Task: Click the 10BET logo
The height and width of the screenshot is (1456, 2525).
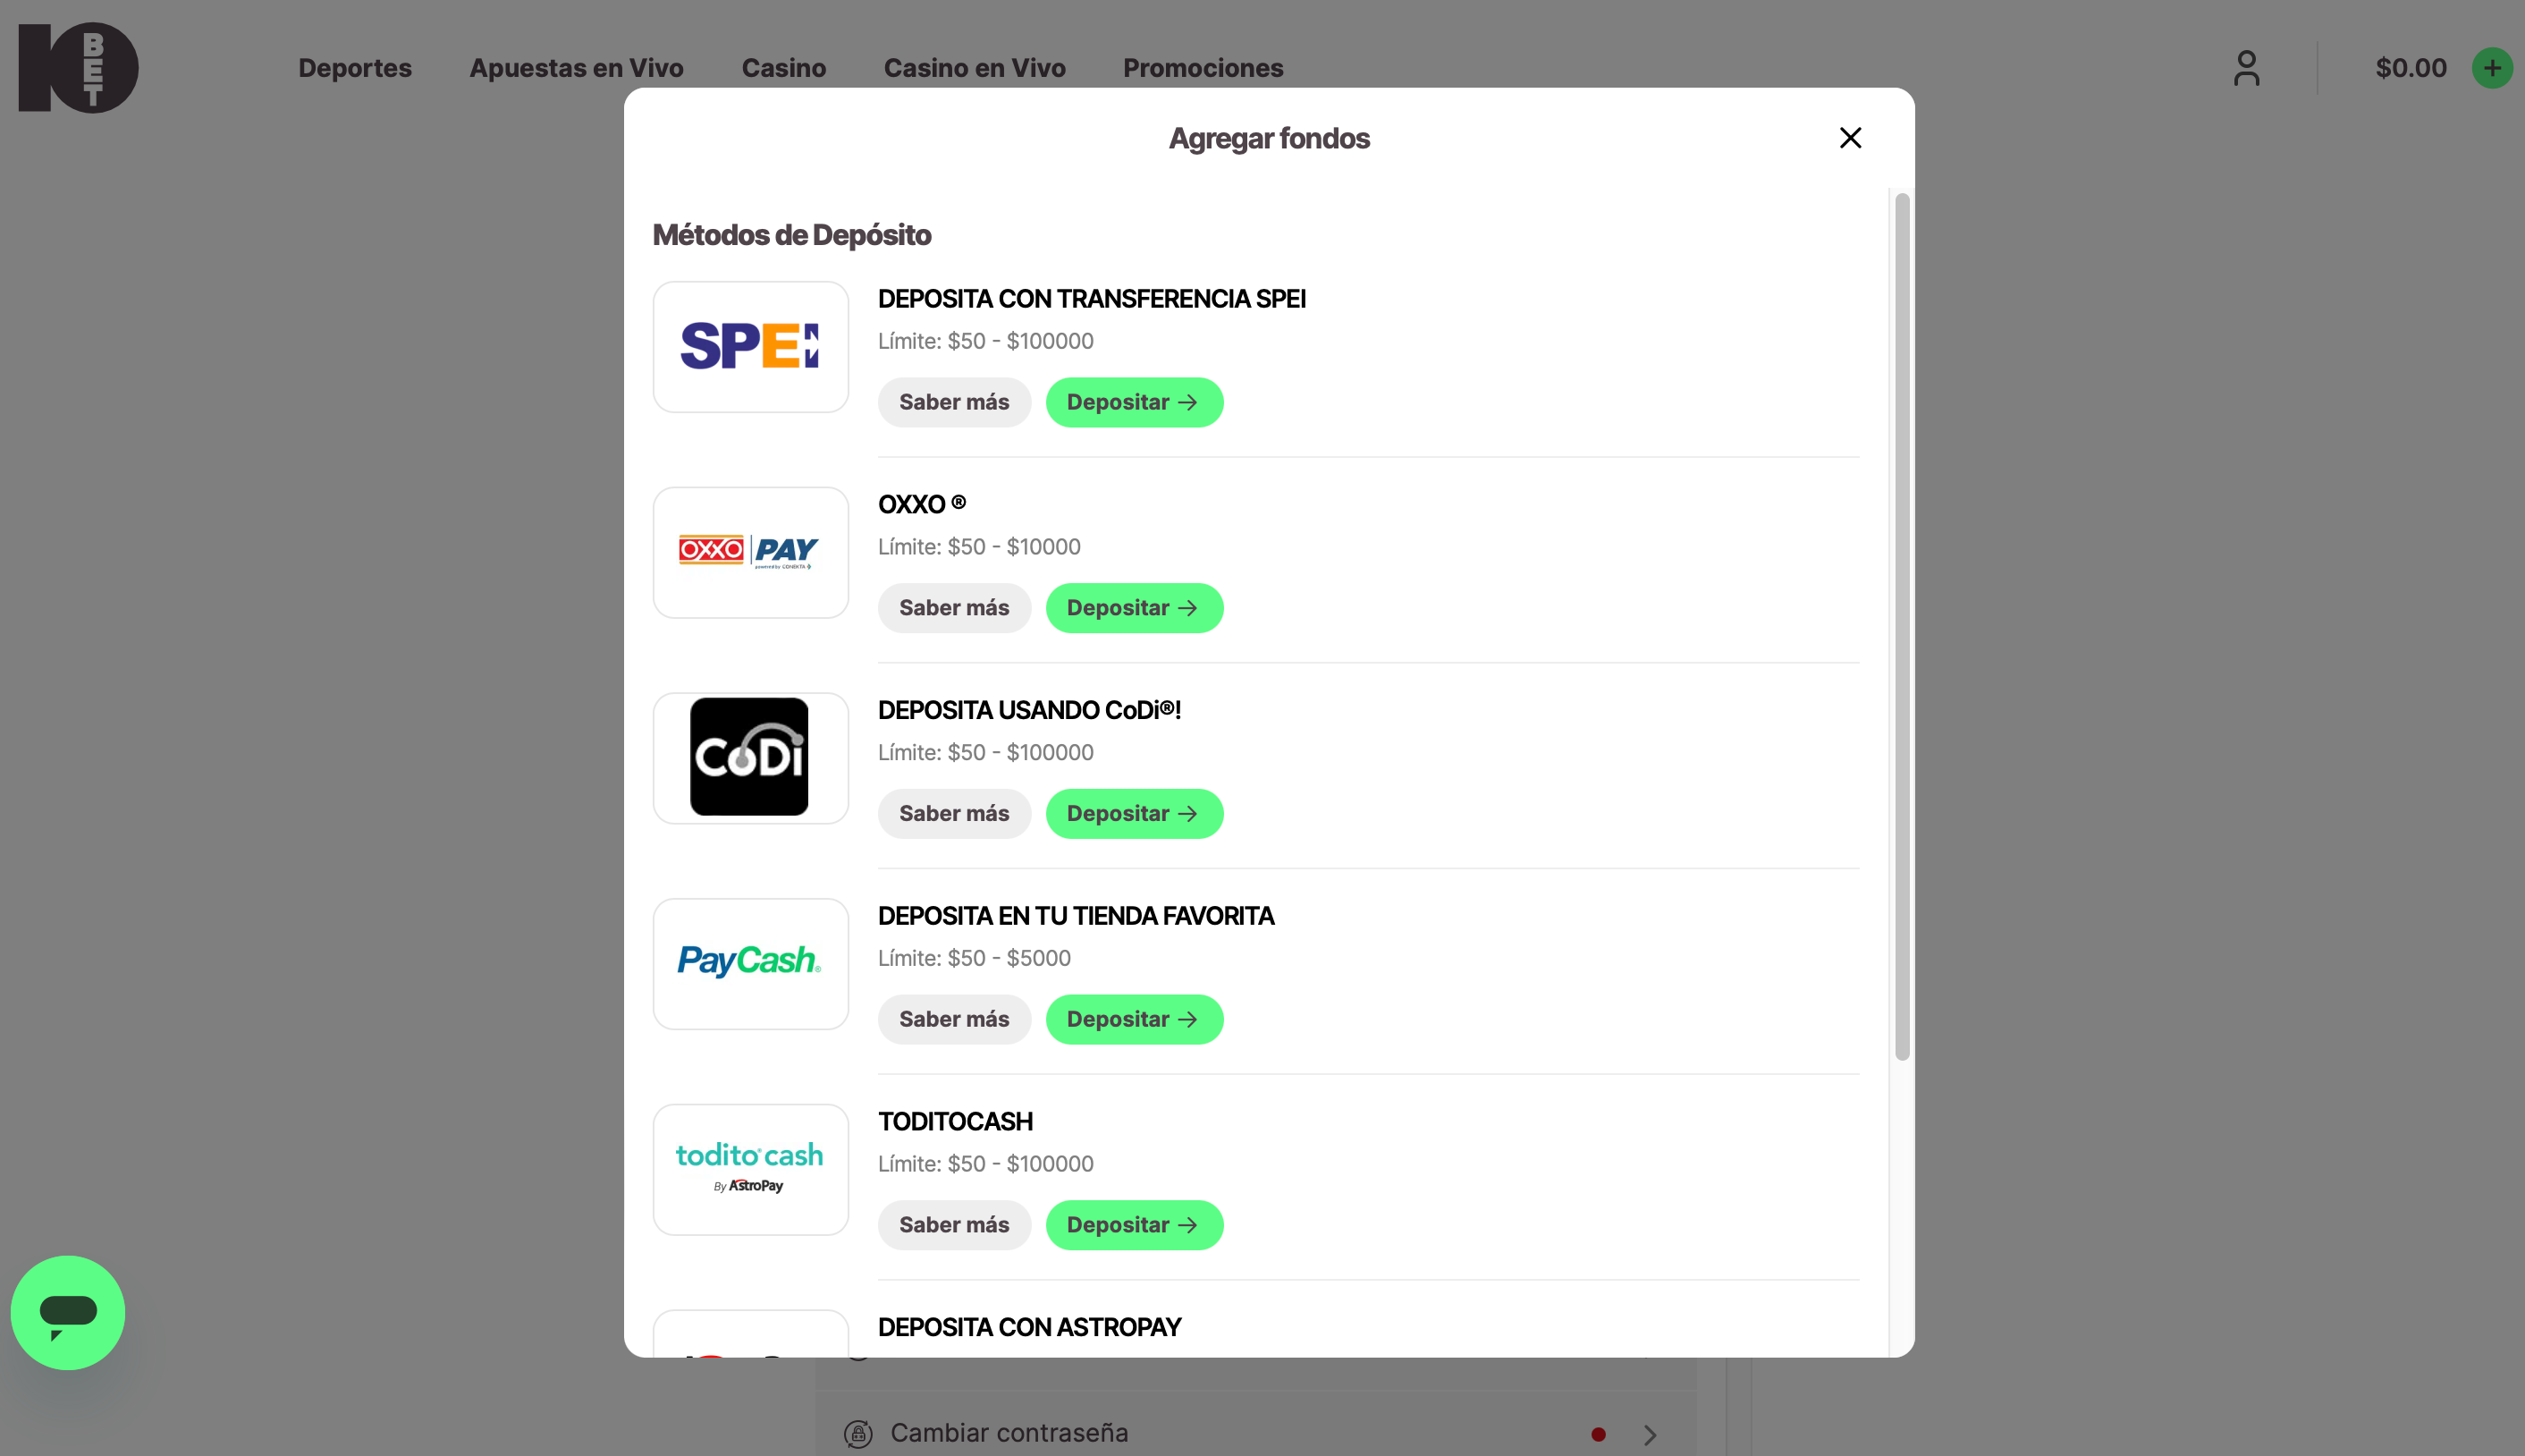Action: [78, 68]
